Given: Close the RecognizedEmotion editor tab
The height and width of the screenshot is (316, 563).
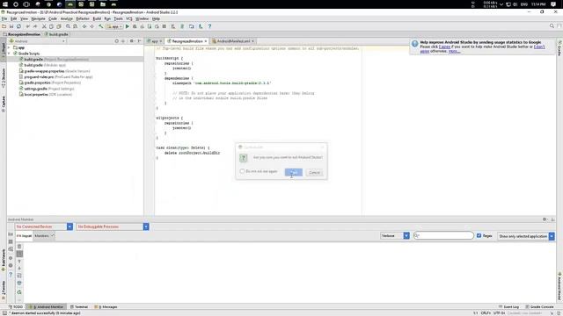Looking at the screenshot, I should (206, 41).
